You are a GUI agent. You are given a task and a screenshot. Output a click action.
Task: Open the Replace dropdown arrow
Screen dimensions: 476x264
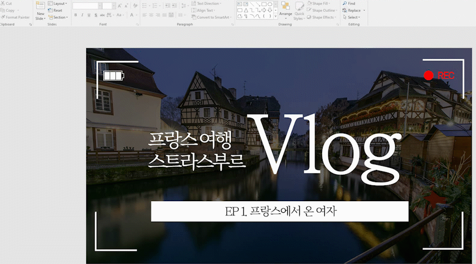pos(364,11)
